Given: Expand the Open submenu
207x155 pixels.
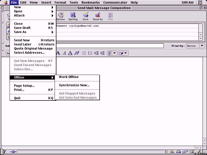Looking at the screenshot, I should point(33,11).
